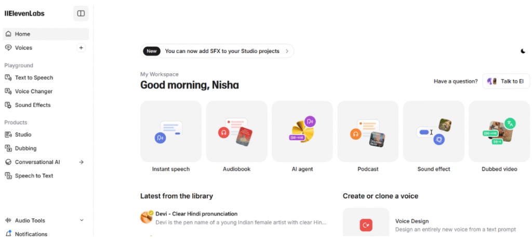Open the Audiobook card
This screenshot has width=532, height=240.
pyautogui.click(x=236, y=131)
